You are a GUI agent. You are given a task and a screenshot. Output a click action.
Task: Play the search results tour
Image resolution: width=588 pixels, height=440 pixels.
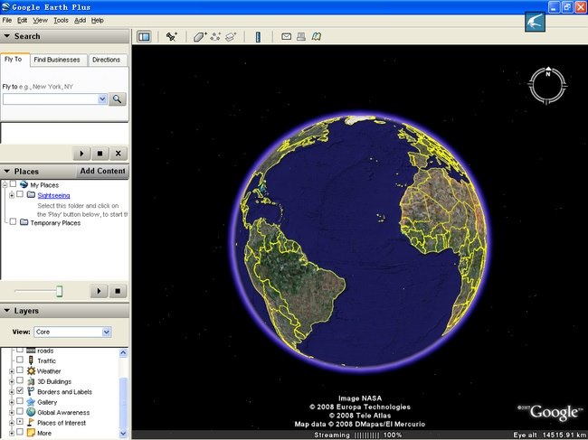(81, 154)
